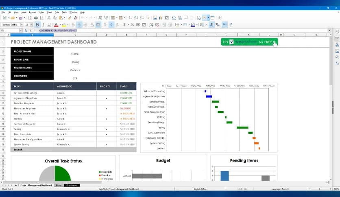
Task: Select Project Management Dashboard sheet tab
Action: [36, 185]
